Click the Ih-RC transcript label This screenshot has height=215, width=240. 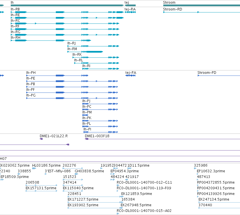[15, 21]
